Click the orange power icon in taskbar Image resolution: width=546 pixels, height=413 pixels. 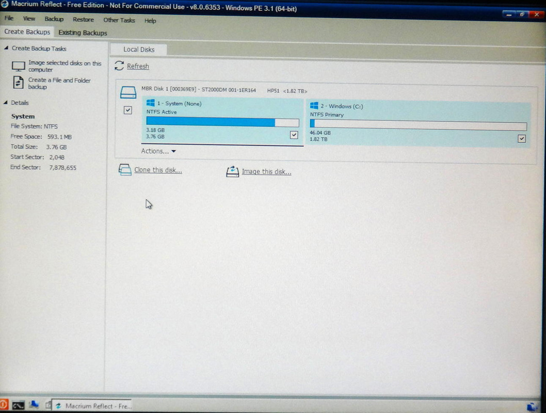[4, 405]
